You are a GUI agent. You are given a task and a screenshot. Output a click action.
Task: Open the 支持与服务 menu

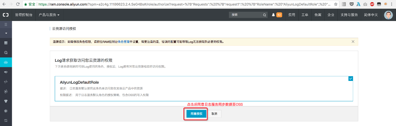(349, 15)
